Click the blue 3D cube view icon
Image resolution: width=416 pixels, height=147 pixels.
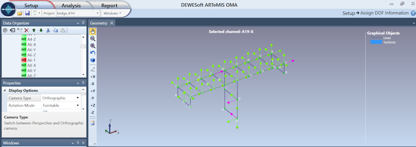coord(93,60)
